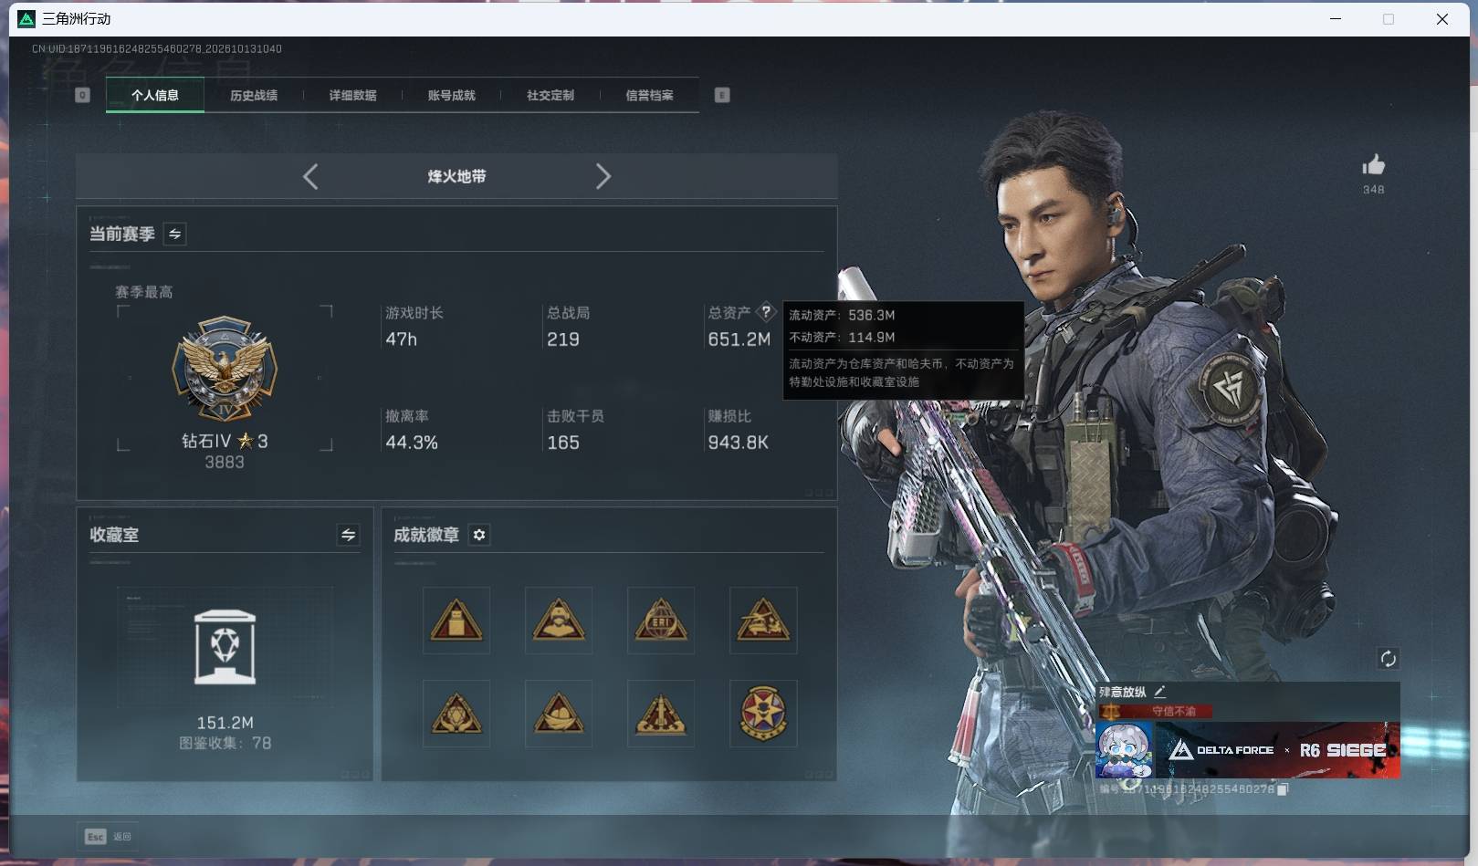Give a thumbs-up like to this profile

[x=1373, y=165]
